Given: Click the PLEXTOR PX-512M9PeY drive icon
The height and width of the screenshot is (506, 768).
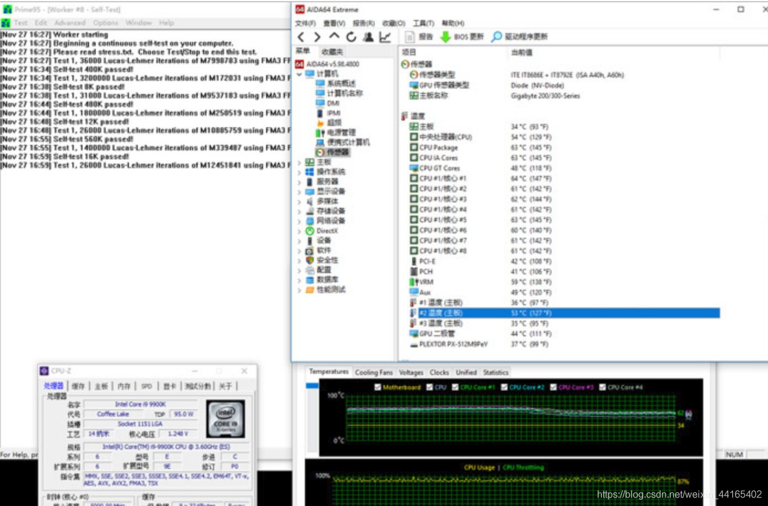Looking at the screenshot, I should click(x=413, y=344).
